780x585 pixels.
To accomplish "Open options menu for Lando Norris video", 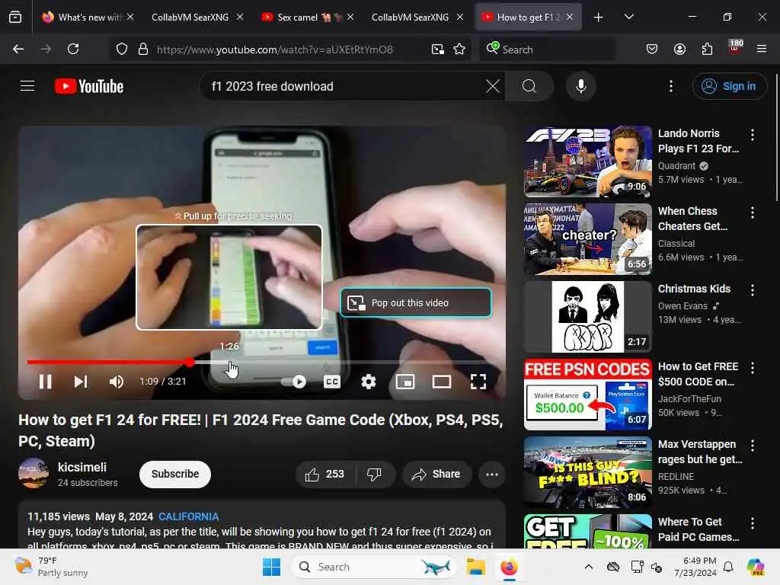I will click(x=752, y=134).
